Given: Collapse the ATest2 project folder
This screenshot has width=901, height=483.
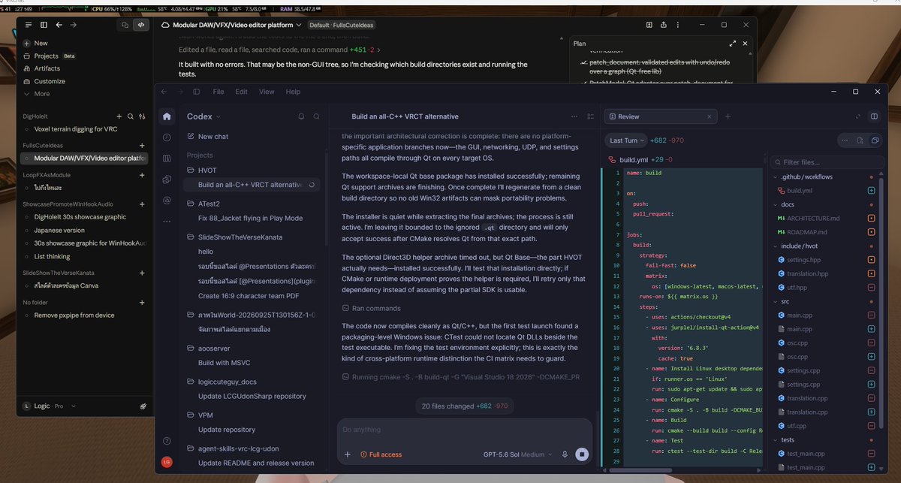Looking at the screenshot, I should (x=203, y=204).
